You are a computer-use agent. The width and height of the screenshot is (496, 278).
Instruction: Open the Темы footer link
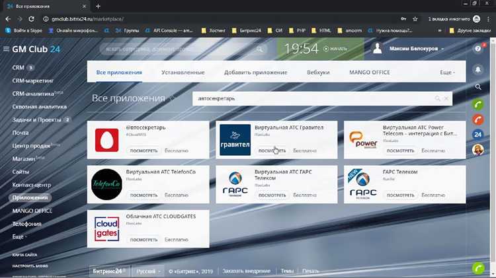click(287, 271)
